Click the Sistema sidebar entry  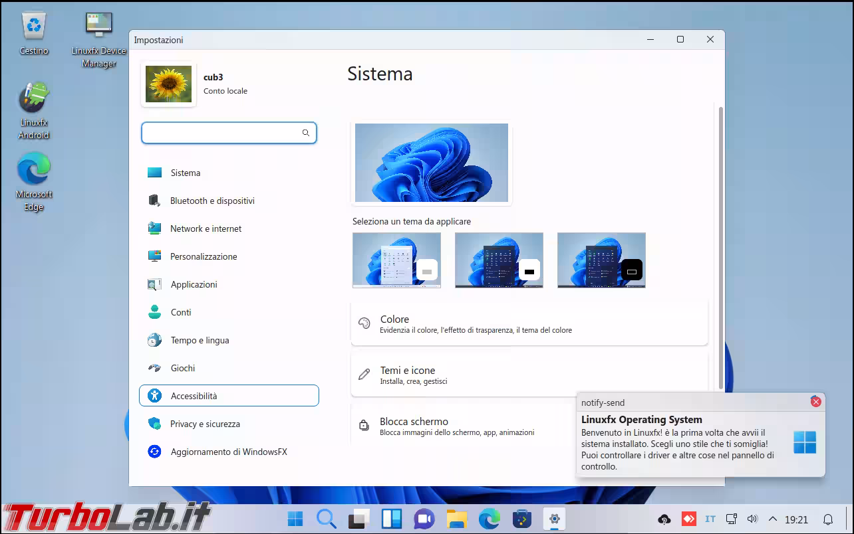point(185,173)
